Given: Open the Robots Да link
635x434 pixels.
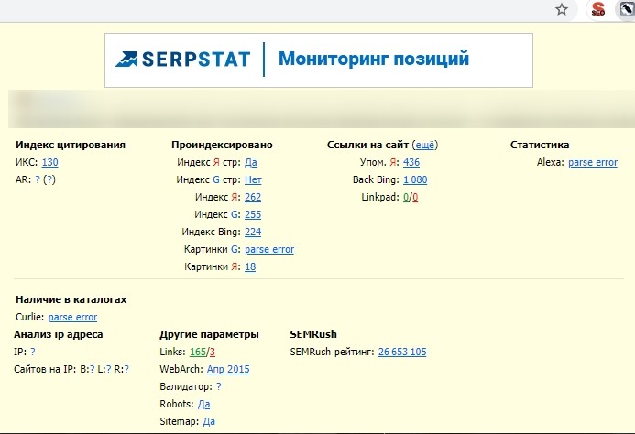Looking at the screenshot, I should click(203, 404).
